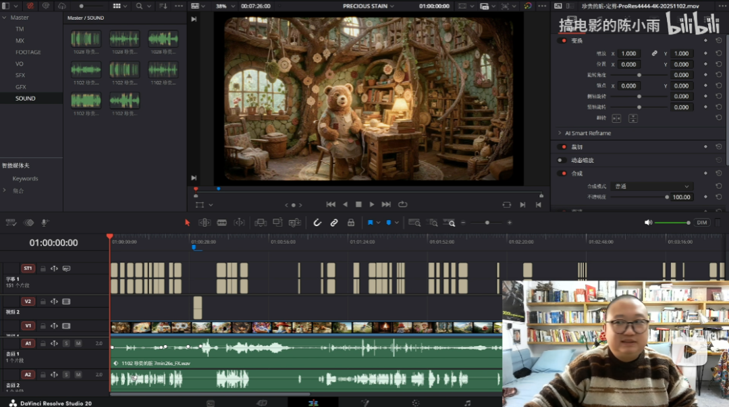Select the arrow Selection Mode tool
Viewport: 729px width, 407px height.
(188, 223)
